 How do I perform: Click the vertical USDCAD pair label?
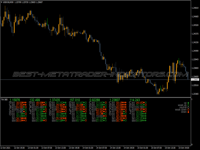[110, 108]
